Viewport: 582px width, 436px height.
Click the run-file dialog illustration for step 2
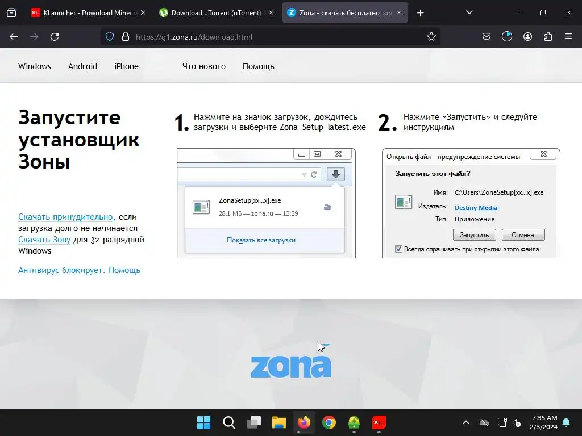[x=471, y=203]
